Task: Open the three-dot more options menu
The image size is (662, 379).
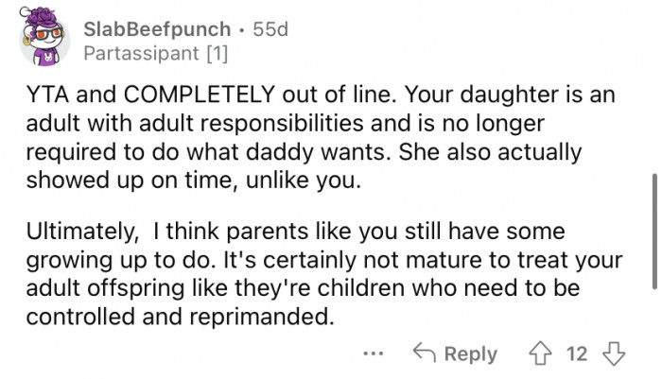Action: pyautogui.click(x=373, y=353)
